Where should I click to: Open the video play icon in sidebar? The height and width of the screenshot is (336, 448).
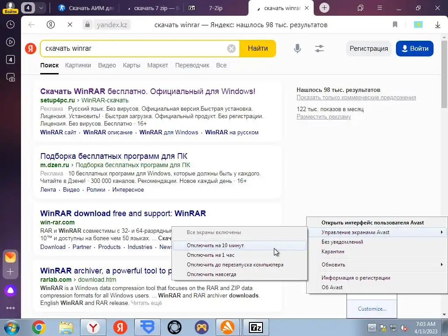point(10,42)
